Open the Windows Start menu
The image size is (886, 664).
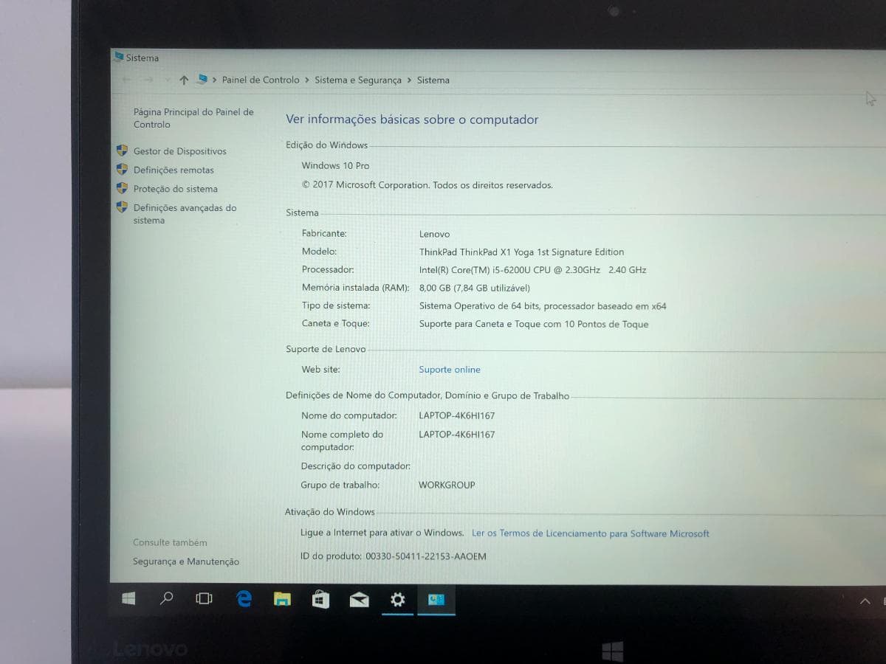[128, 598]
